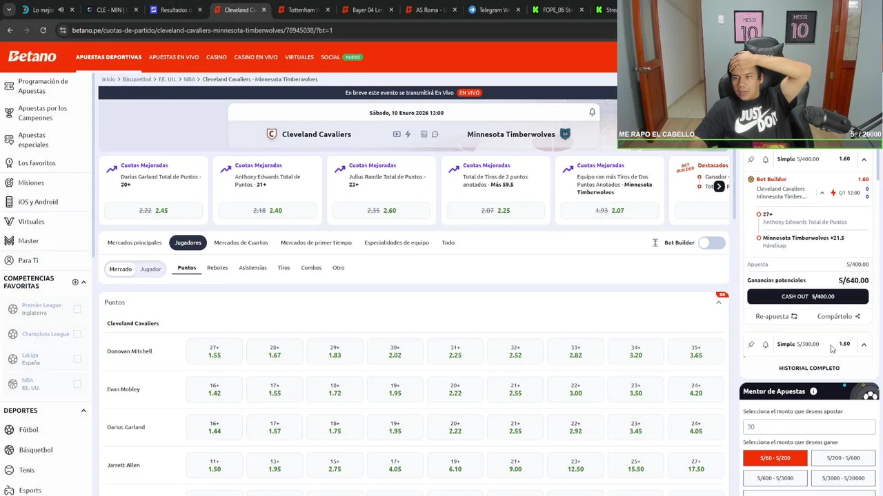Select the Mercado view toggle
This screenshot has width=883, height=496.
pos(120,269)
